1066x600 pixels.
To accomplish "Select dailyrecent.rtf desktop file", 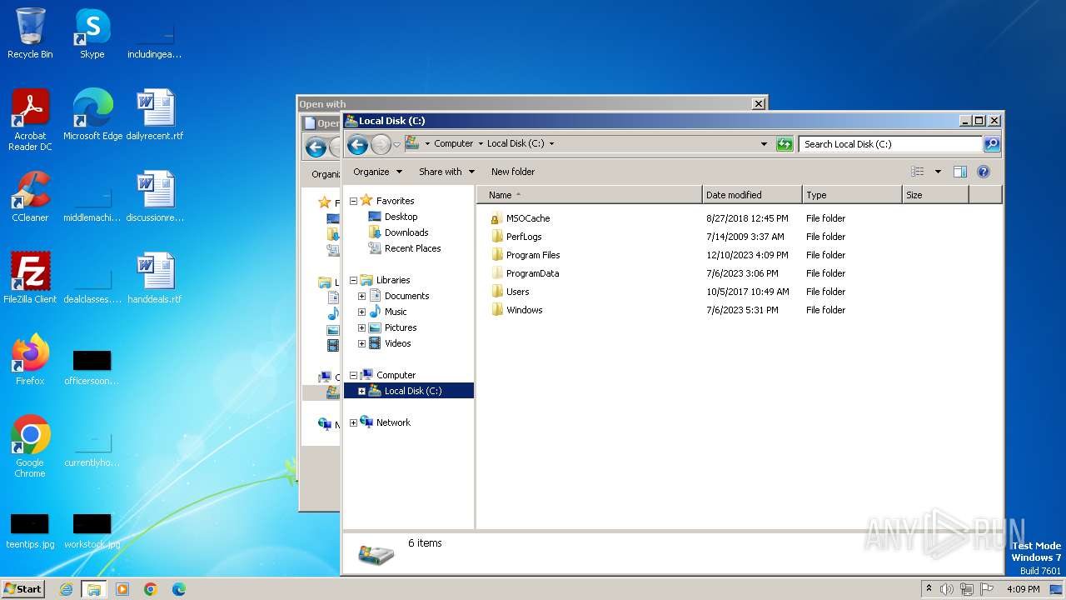I will (155, 115).
